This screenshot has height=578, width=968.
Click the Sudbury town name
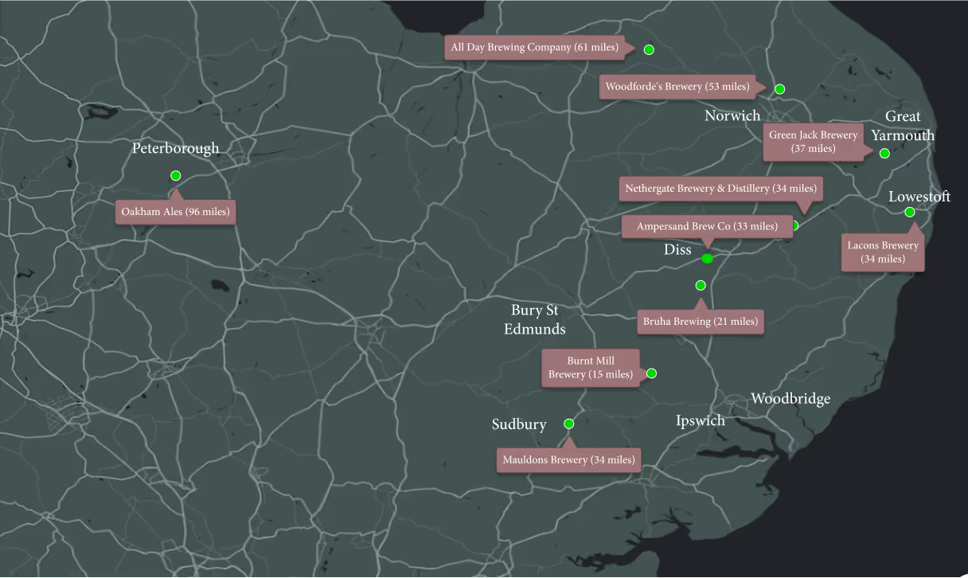coord(519,424)
